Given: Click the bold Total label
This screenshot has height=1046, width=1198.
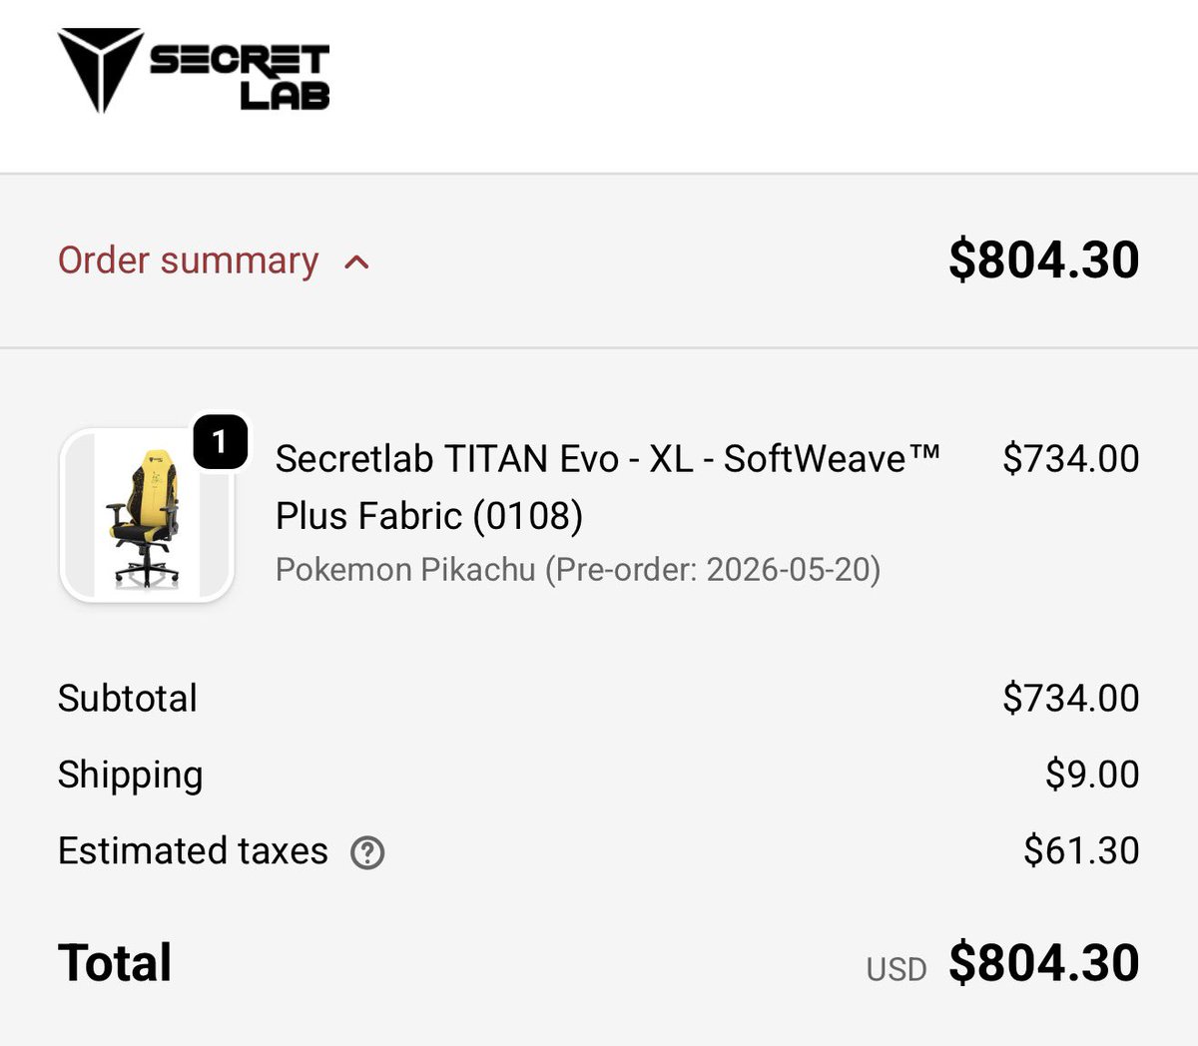Looking at the screenshot, I should [115, 963].
